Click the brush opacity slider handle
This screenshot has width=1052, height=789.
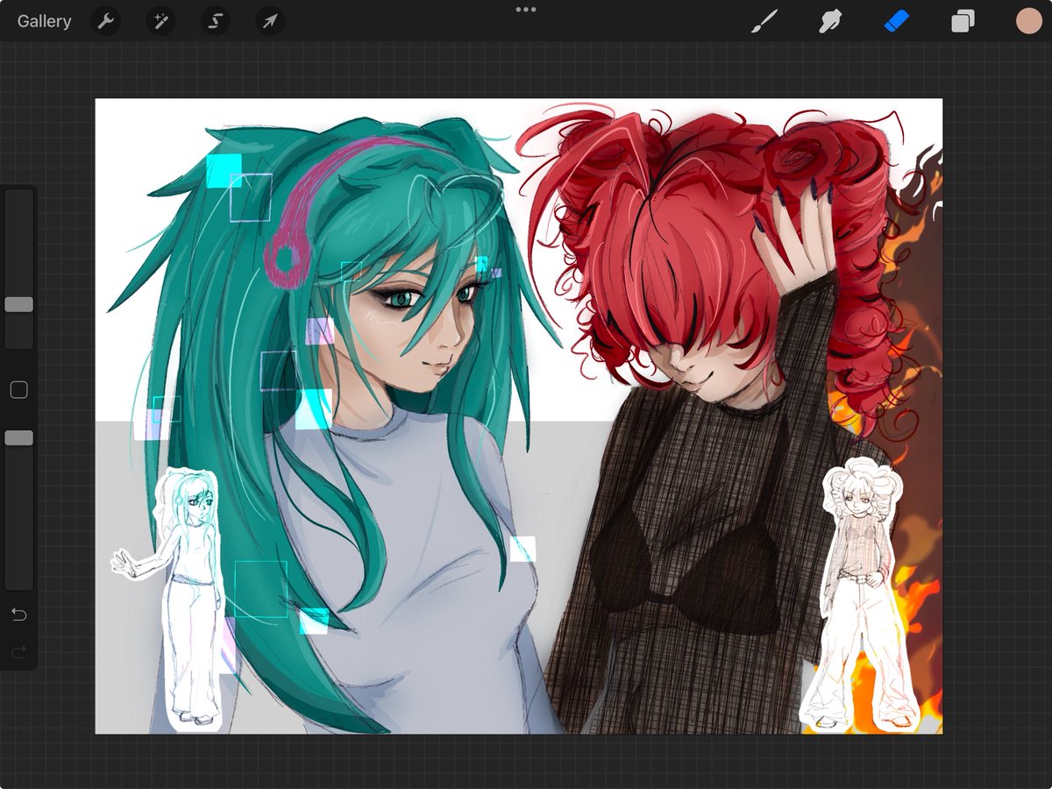pos(18,437)
